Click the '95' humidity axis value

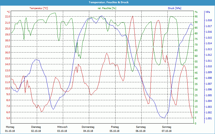click(196, 17)
